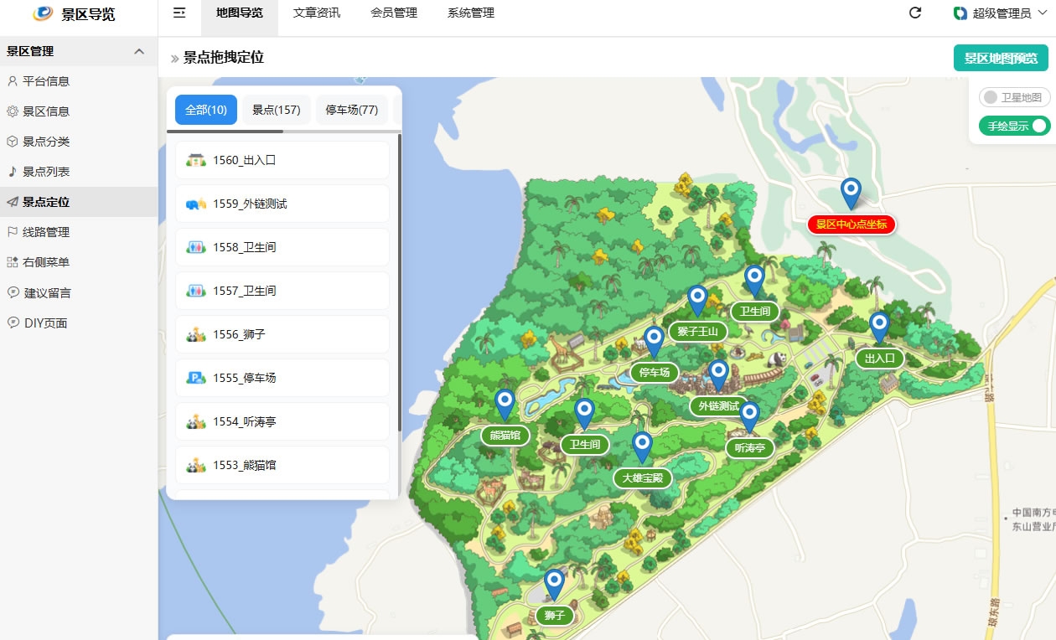Click the icon beside 1560_出入口
This screenshot has height=640, width=1056.
pos(196,160)
